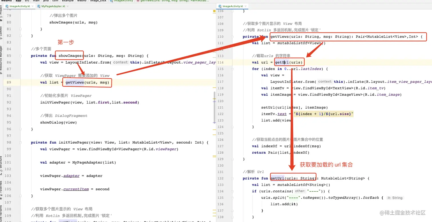Screen dimensions: 432x222
Task: Click 'app' in the breadcrumb path
Action: (x=18, y=1)
